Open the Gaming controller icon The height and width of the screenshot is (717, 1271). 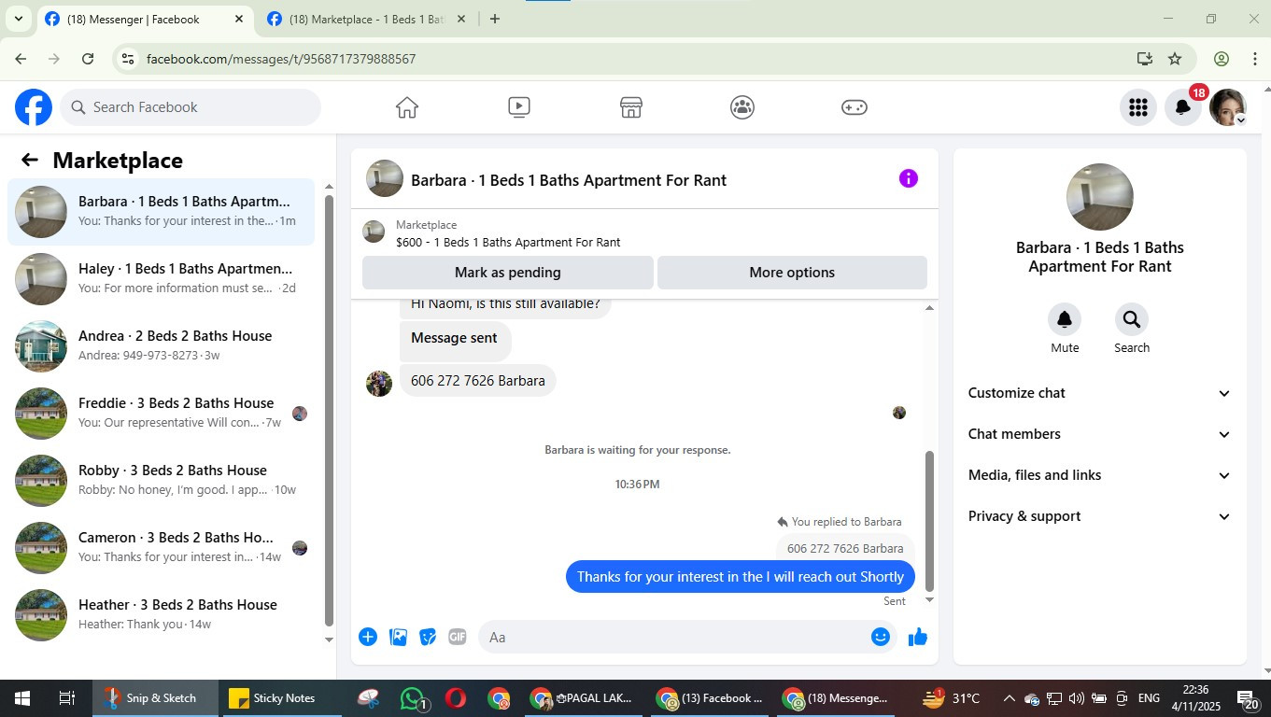click(854, 107)
